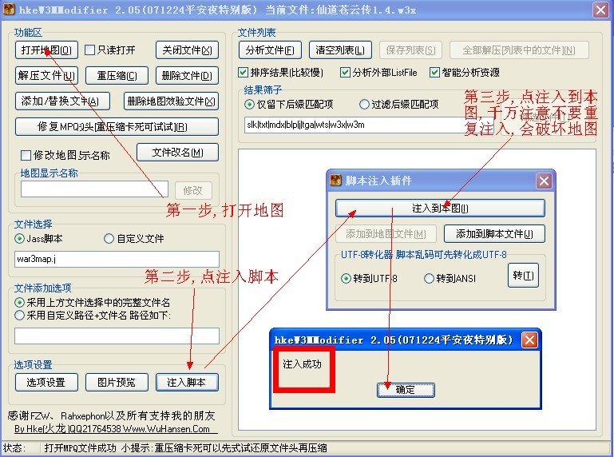
Task: Click 确定 in success message box
Action: pos(406,390)
